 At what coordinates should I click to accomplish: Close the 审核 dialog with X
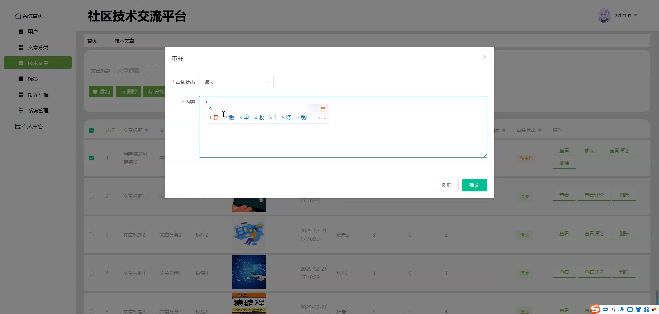click(x=485, y=57)
